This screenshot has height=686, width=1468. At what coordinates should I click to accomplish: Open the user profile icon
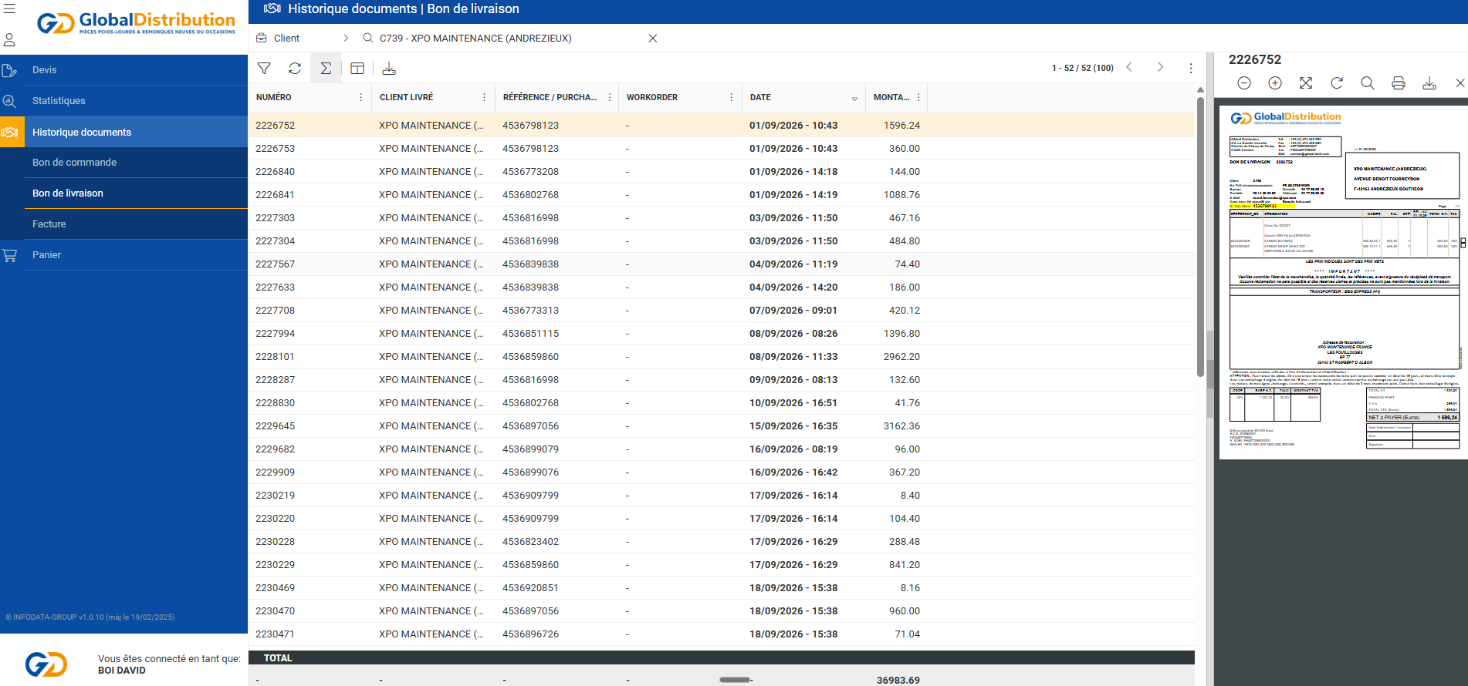(9, 40)
